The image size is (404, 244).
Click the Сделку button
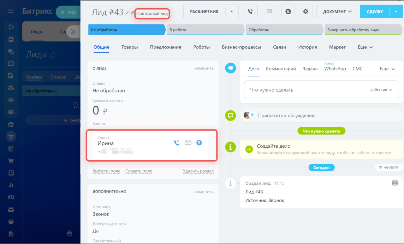coord(375,12)
